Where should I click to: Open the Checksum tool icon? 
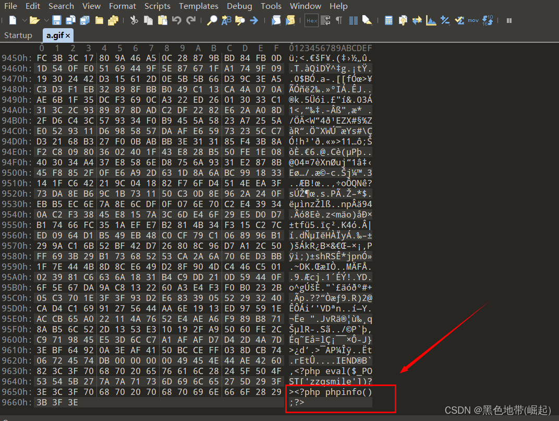coord(459,20)
